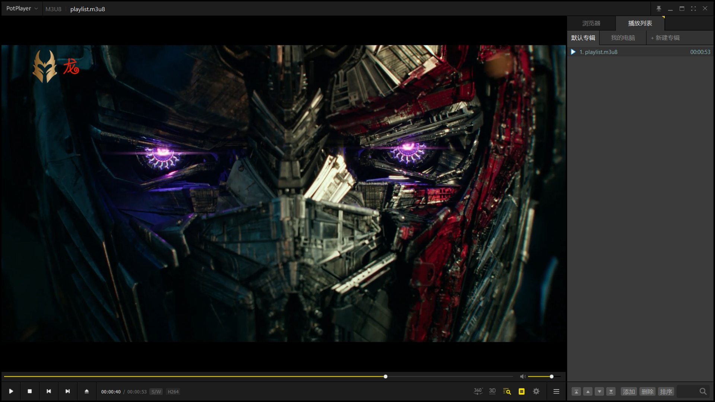Jump to the previous file
This screenshot has width=715, height=402.
[x=49, y=391]
